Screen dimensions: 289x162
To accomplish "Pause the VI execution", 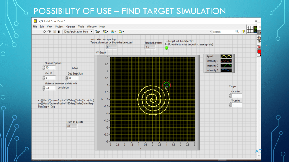I will point(59,32).
